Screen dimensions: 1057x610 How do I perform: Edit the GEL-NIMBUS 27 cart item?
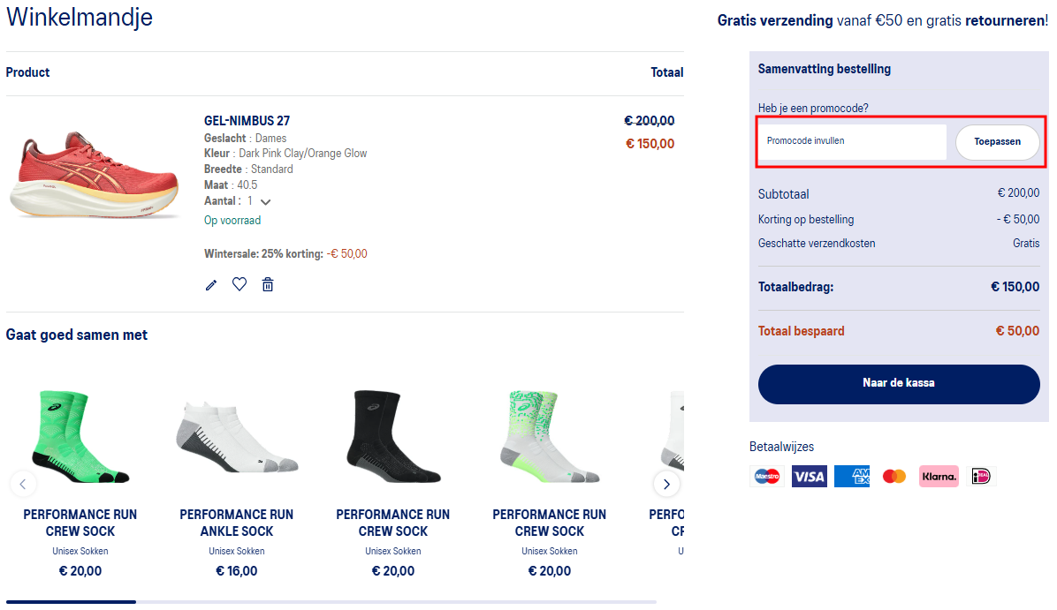pos(210,283)
